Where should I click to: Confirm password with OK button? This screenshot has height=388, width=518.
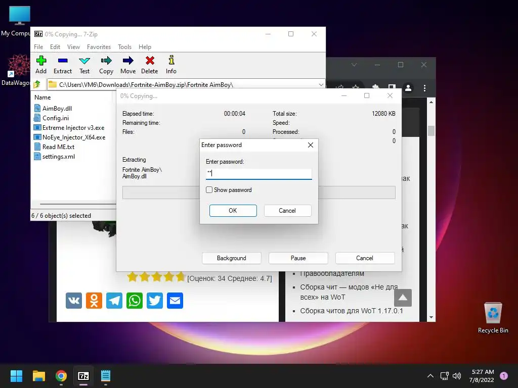tap(233, 211)
